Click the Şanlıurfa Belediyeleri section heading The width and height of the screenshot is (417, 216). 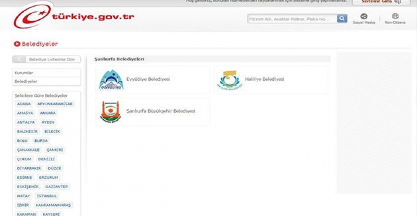pyautogui.click(x=119, y=59)
